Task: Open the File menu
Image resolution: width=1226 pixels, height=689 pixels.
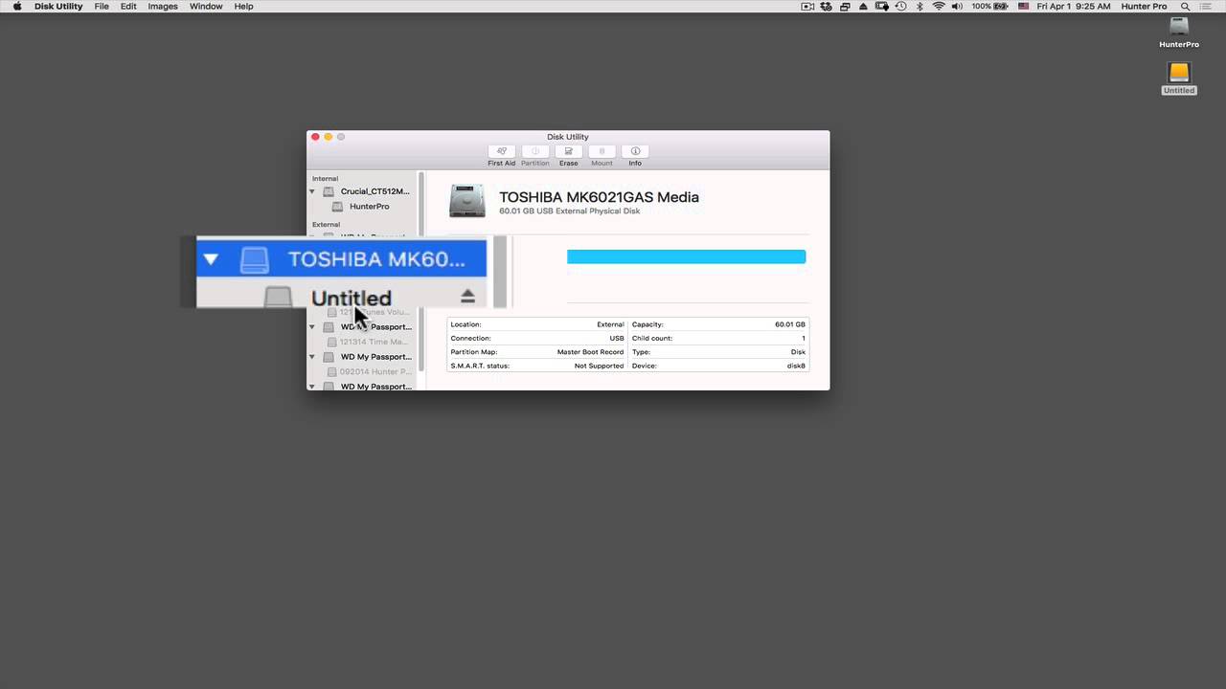Action: coord(102,7)
